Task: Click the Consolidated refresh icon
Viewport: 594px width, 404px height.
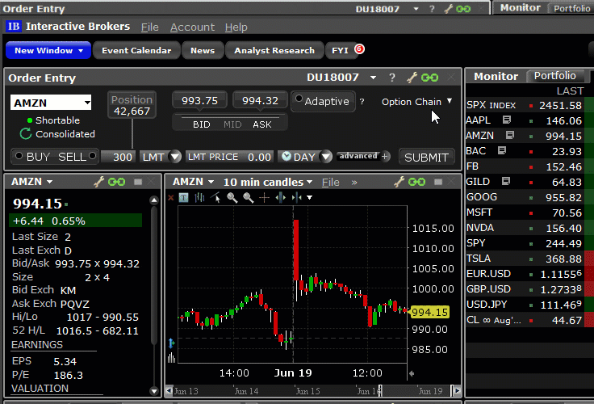Action: (26, 134)
